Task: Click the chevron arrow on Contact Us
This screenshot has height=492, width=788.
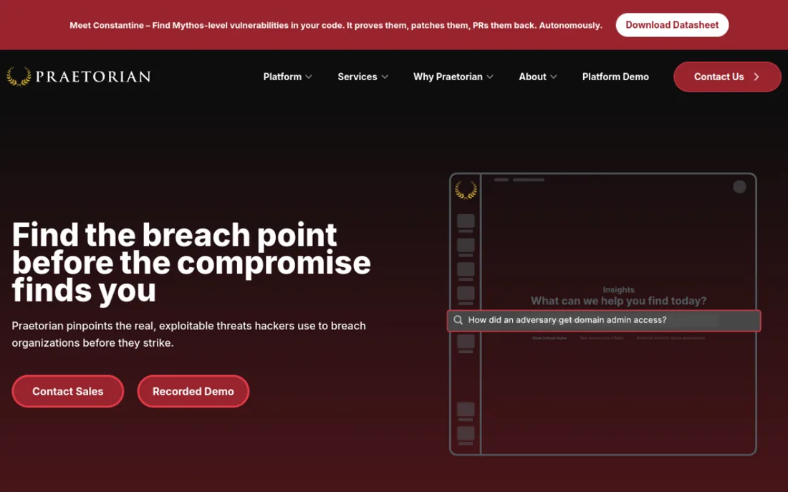Action: (756, 77)
